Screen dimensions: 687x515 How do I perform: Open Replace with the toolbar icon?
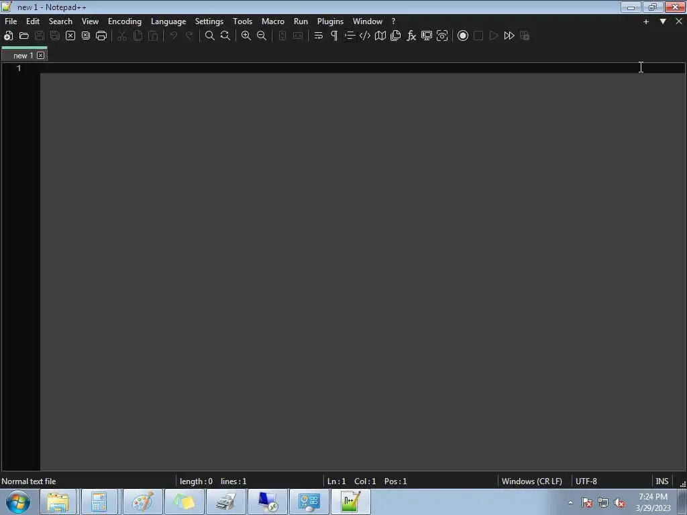(x=225, y=36)
